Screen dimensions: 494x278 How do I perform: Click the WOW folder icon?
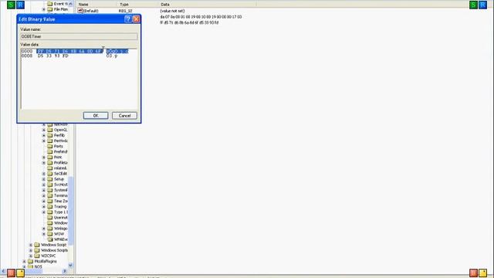click(x=49, y=234)
